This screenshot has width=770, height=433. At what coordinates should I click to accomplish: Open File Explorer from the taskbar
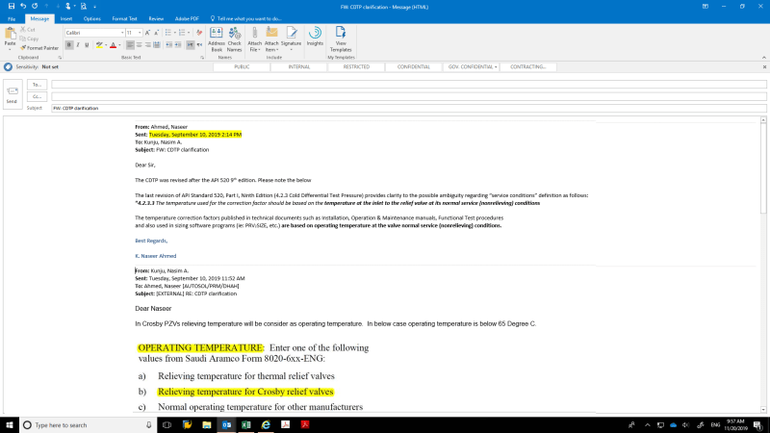(207, 424)
